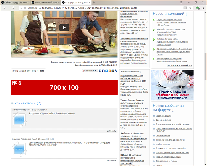Open Последние новости и их обсуждение topic

point(172,124)
